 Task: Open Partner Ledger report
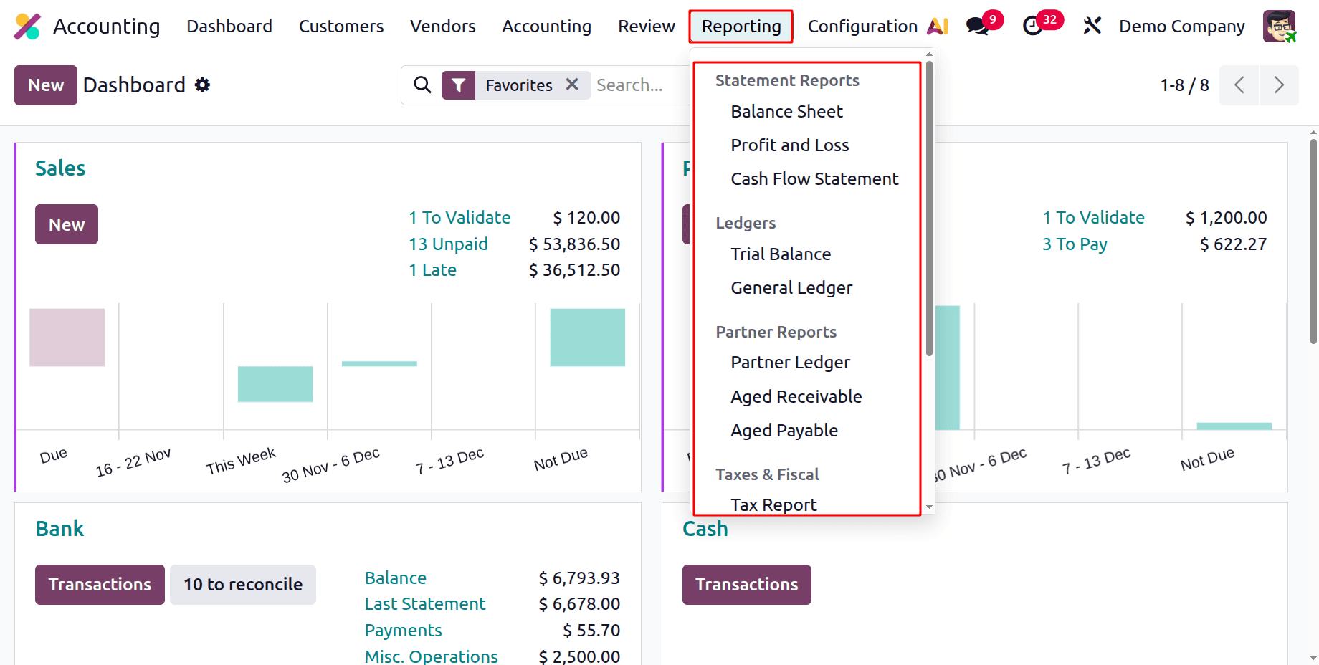tap(790, 363)
